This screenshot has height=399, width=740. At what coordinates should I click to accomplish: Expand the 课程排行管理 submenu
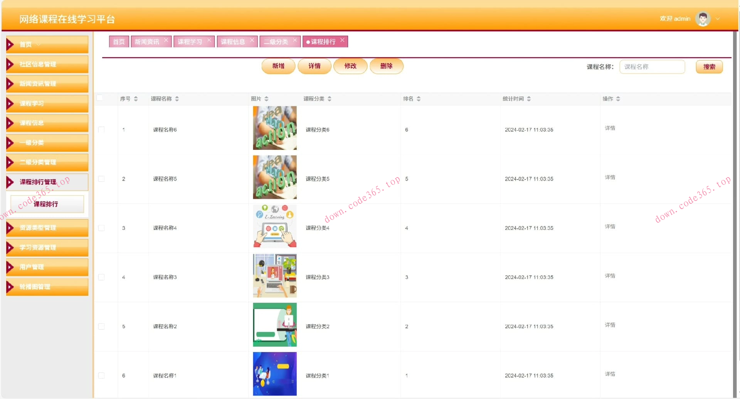point(38,182)
